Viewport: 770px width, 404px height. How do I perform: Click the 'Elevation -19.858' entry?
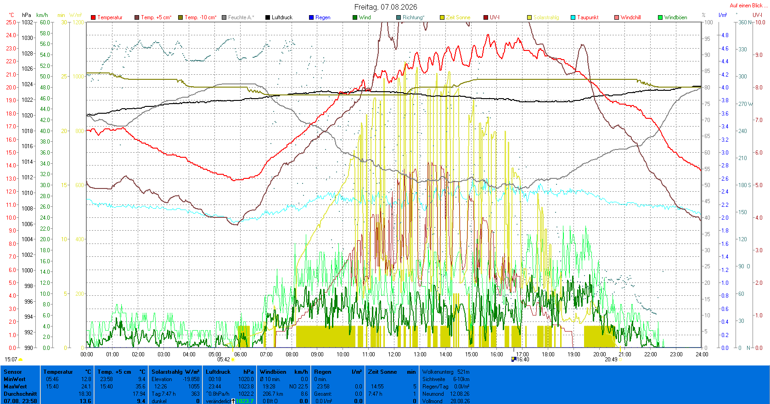[175, 379]
